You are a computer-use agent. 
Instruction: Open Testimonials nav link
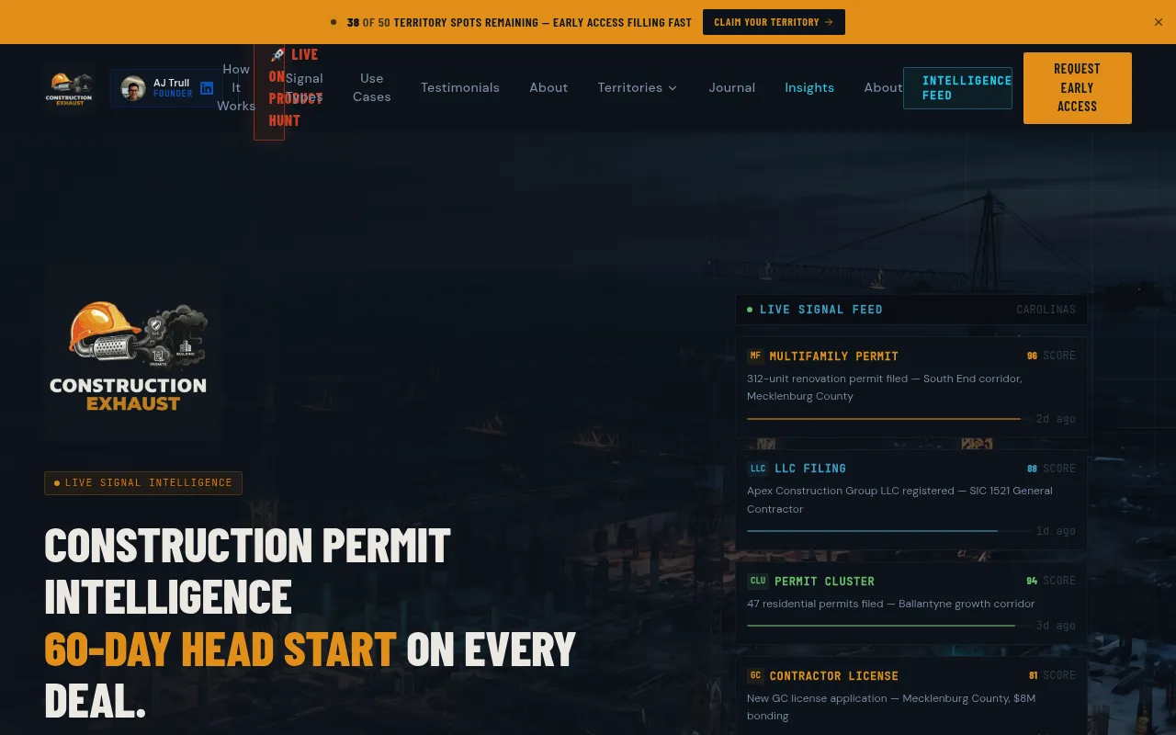(x=460, y=87)
